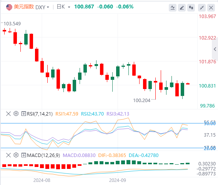Open RSI indicator settings gear
This screenshot has height=185, width=218.
16,114
